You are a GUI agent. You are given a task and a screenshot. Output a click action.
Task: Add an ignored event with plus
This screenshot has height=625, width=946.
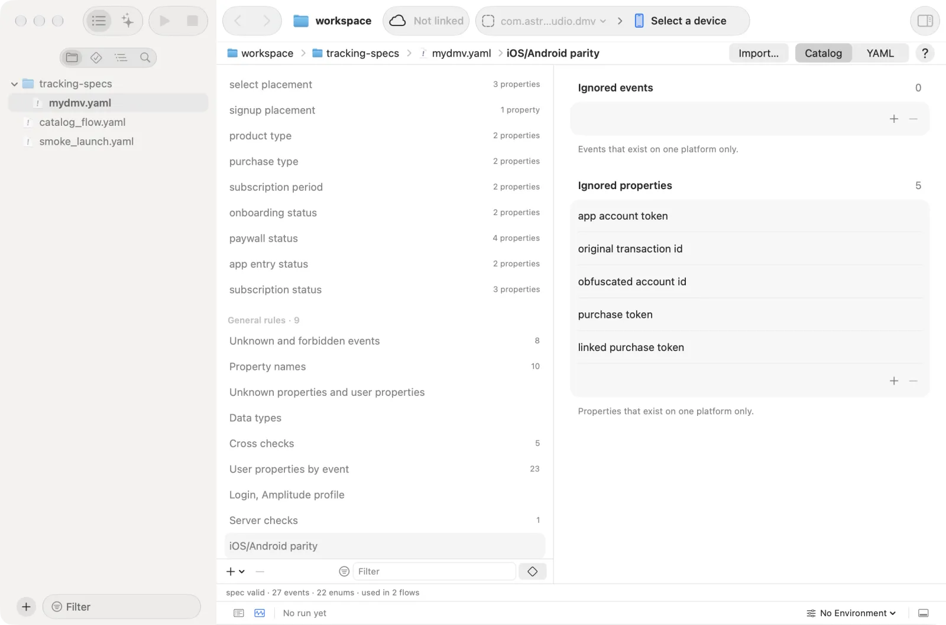pos(894,119)
